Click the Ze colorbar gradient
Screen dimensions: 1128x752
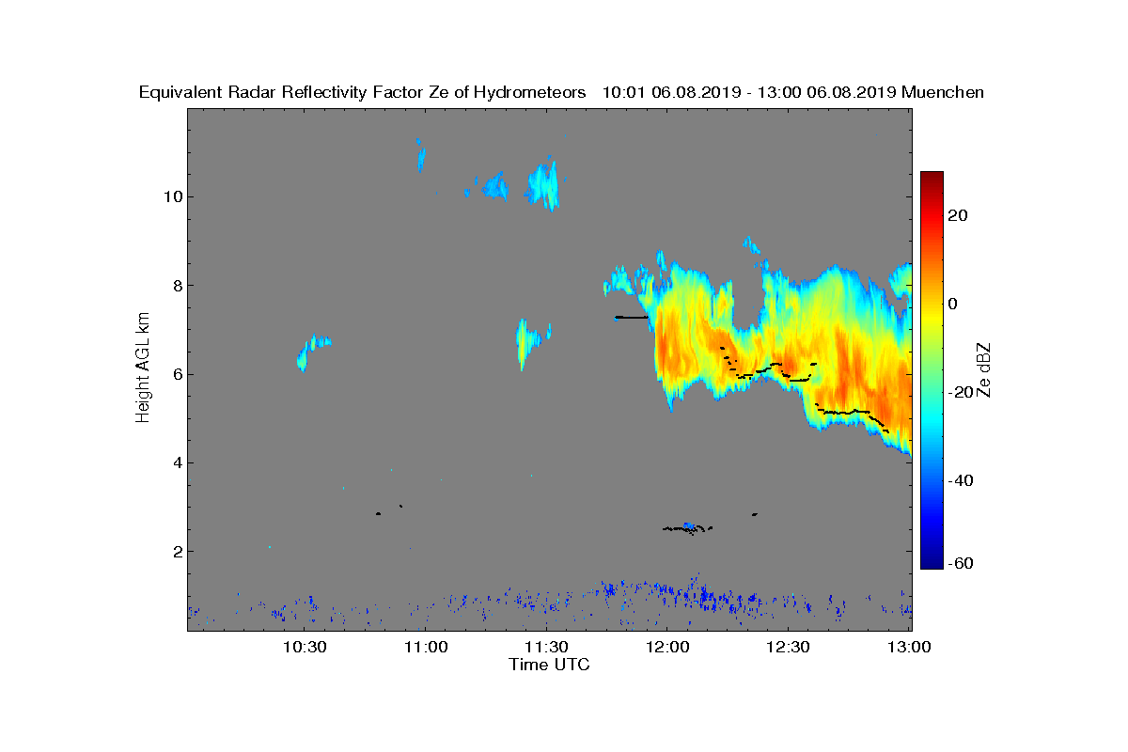click(932, 370)
